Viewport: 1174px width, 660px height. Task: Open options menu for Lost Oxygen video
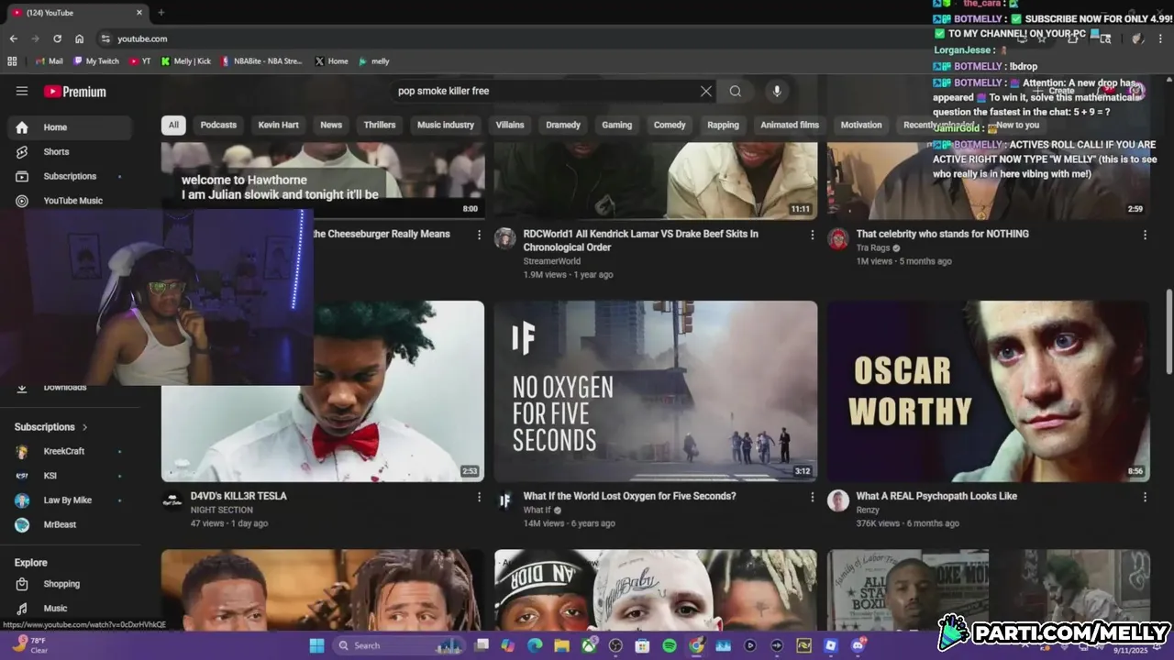click(x=812, y=497)
